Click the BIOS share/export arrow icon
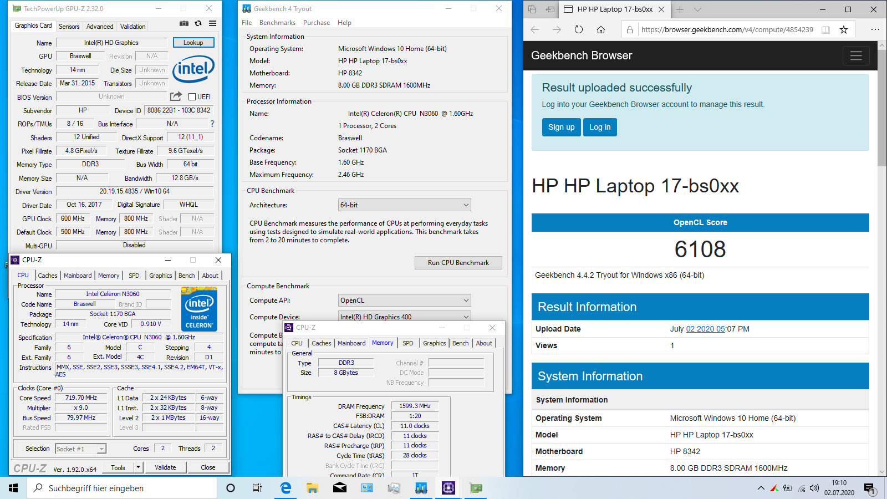887x499 pixels. point(176,96)
